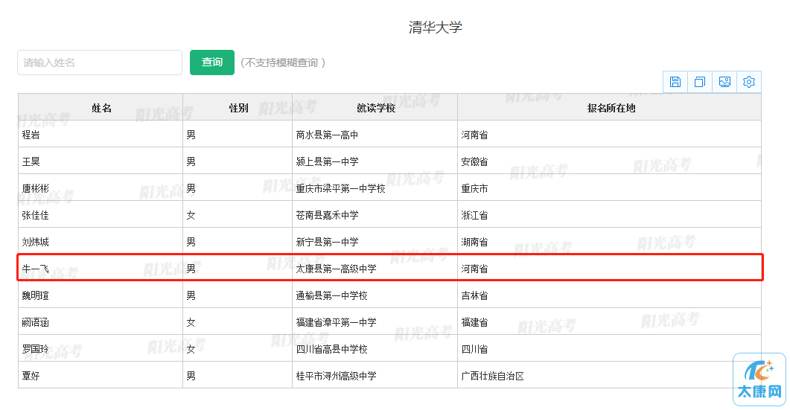Click the 姓名 column header
Viewport: 790px width, 410px height.
coord(101,107)
